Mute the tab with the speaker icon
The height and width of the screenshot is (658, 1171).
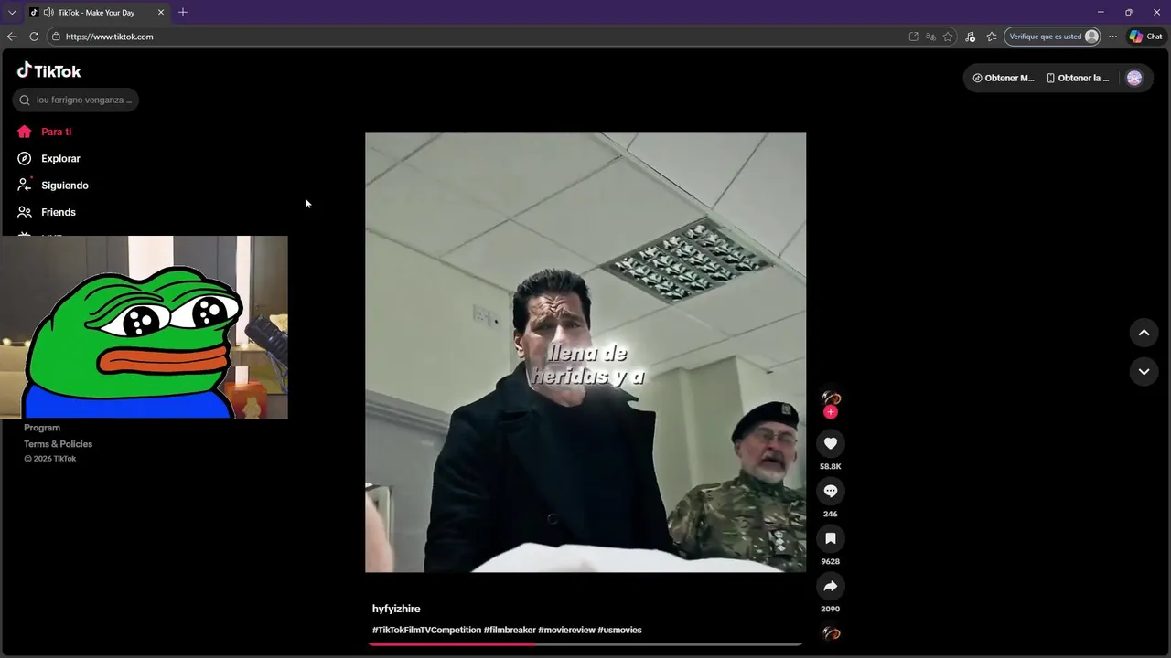48,13
